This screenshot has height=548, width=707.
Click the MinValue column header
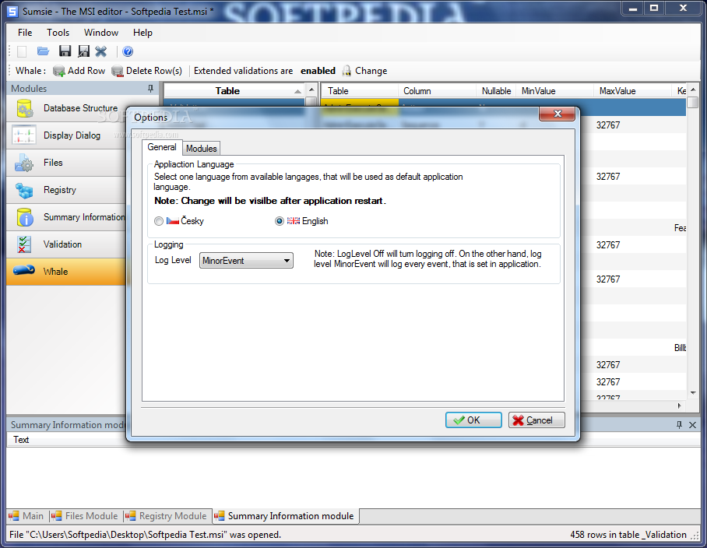(x=554, y=91)
